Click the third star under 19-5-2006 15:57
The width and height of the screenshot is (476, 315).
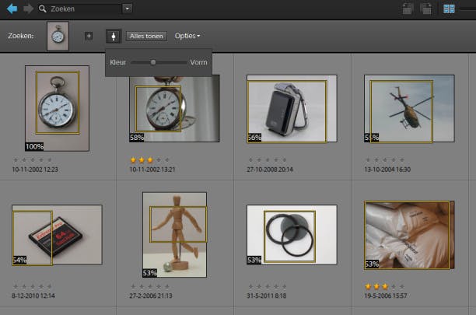pos(385,286)
